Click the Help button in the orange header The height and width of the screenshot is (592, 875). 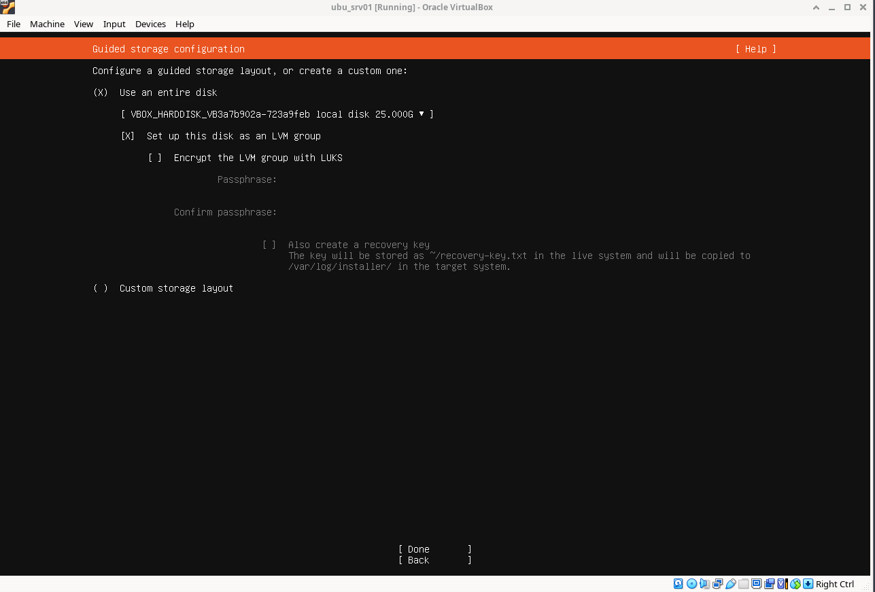(755, 49)
